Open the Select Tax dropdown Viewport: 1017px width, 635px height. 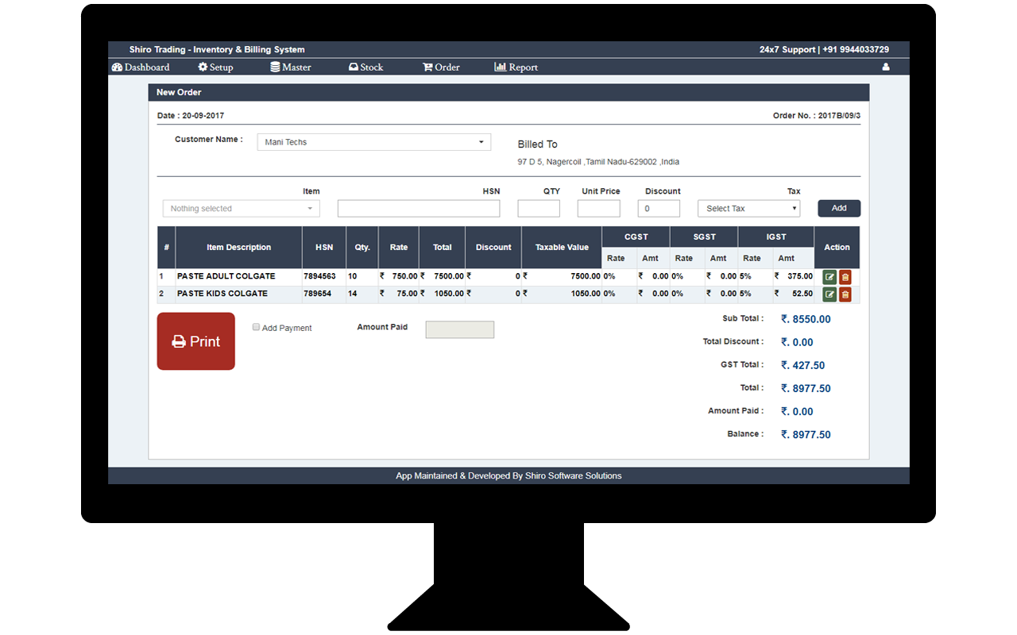tap(748, 209)
